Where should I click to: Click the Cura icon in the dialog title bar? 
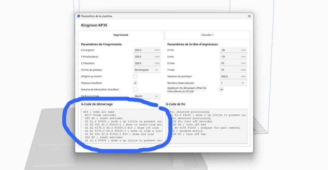(79, 16)
